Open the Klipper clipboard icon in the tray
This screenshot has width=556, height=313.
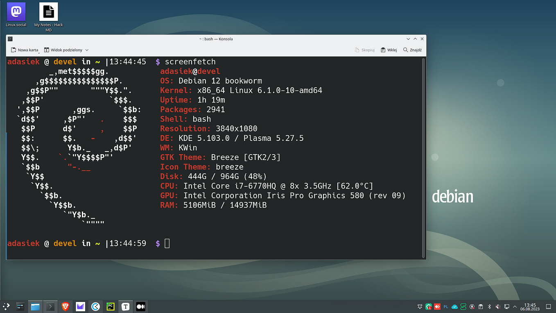coord(480,306)
